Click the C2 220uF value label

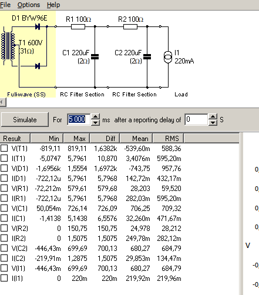coord(128,53)
